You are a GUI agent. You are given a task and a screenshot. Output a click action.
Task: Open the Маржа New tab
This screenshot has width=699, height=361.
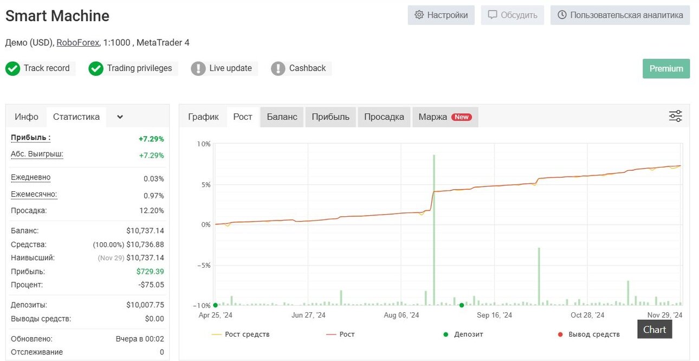click(445, 117)
